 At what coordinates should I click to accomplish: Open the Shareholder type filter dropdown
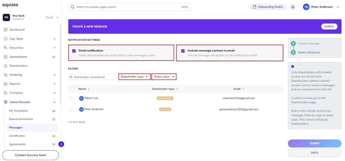tap(135, 77)
